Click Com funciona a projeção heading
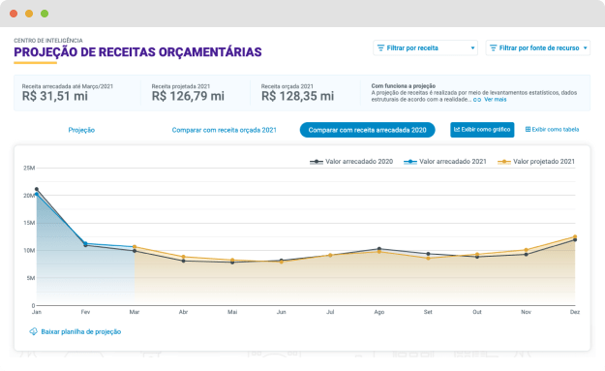This screenshot has width=605, height=371. [x=404, y=85]
